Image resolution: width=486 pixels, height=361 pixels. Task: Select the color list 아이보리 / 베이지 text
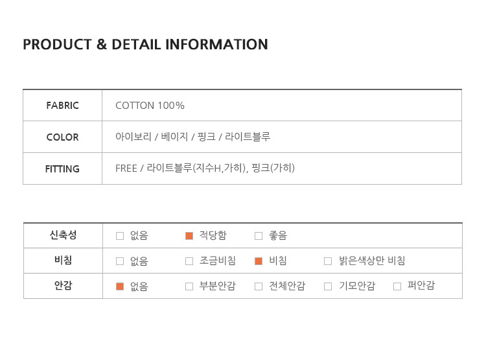pos(152,137)
